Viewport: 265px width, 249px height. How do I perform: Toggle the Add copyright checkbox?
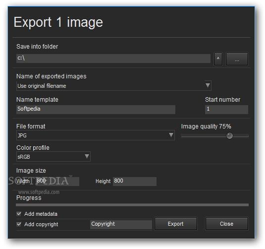(x=19, y=224)
